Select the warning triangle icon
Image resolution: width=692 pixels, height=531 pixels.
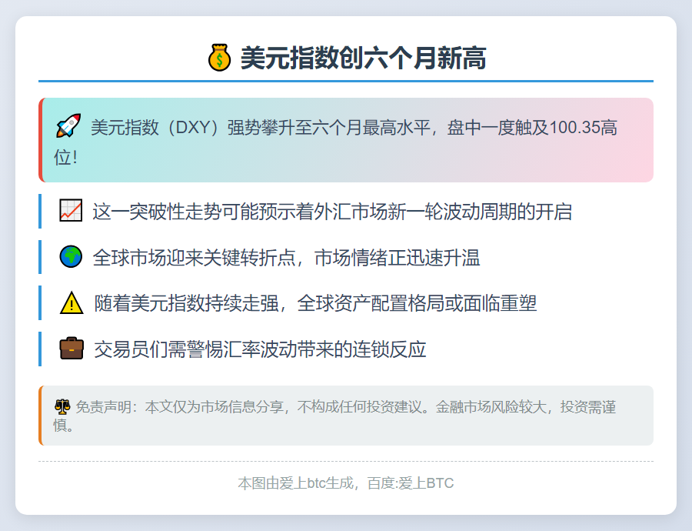pyautogui.click(x=71, y=303)
